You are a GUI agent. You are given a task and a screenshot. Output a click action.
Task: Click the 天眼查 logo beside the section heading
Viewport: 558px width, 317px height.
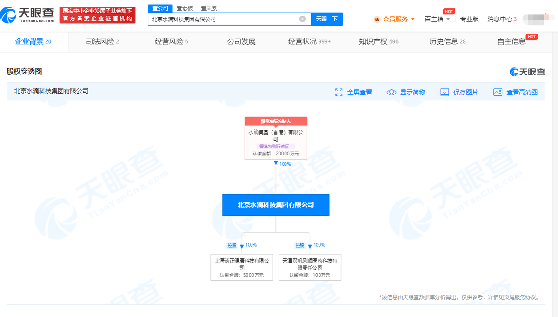point(528,72)
